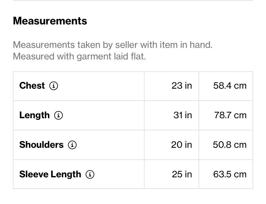266x204 pixels.
Task: Open the Chest info icon
Action: pyautogui.click(x=54, y=86)
